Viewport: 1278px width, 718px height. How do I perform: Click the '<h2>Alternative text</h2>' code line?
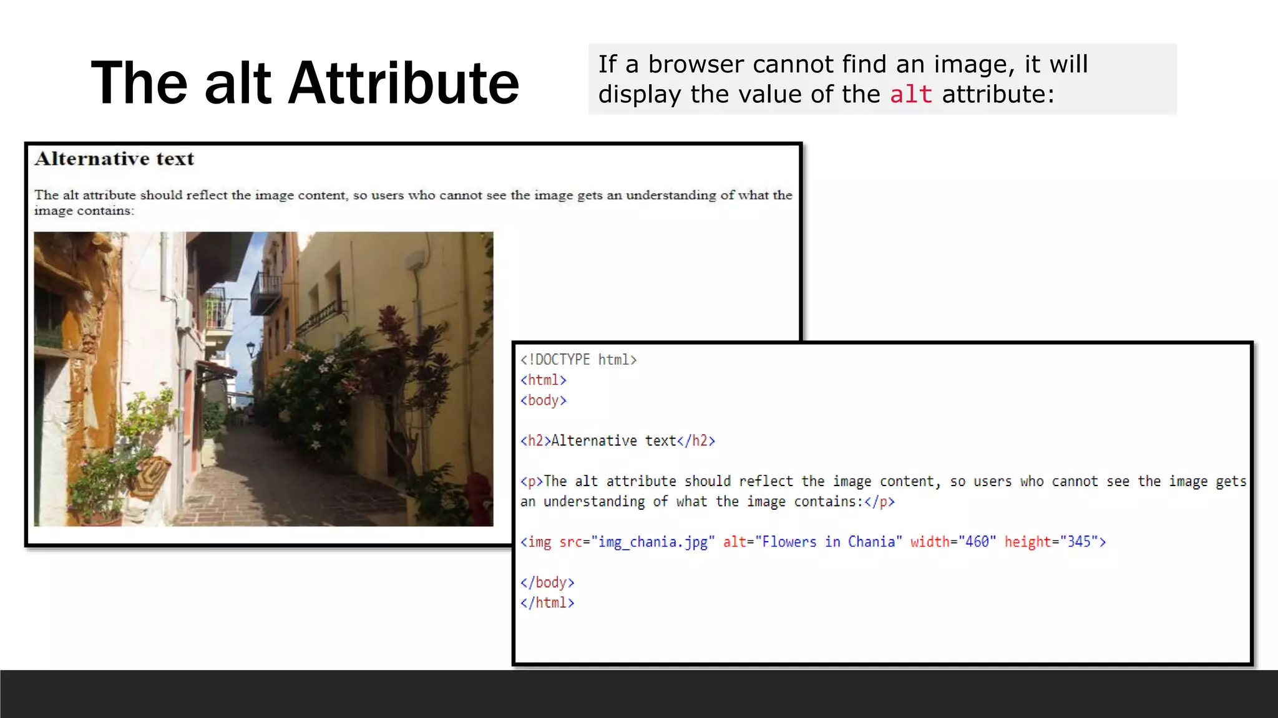618,441
